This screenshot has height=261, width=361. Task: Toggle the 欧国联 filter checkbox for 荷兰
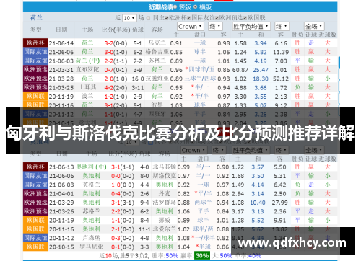[245, 18]
